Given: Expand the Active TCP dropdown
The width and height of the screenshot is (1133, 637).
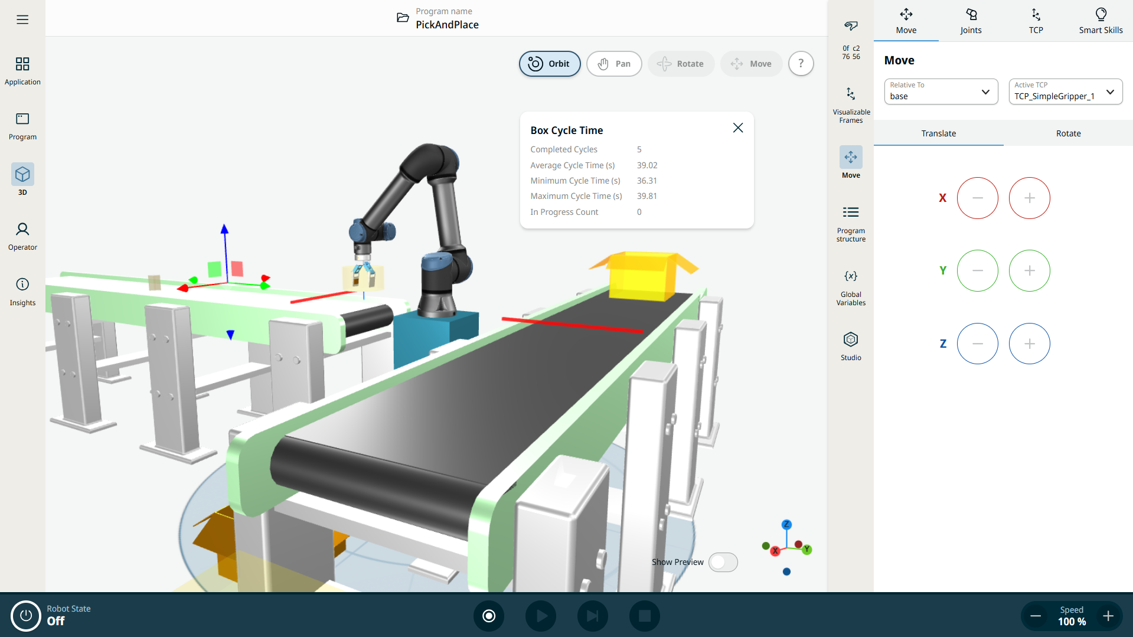Looking at the screenshot, I should [x=1065, y=92].
